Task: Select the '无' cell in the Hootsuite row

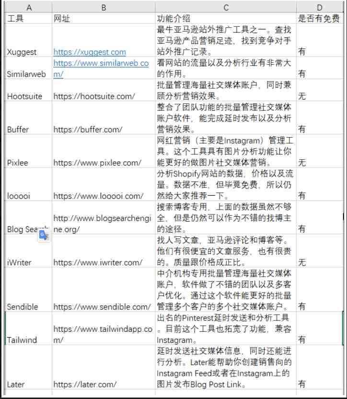Action: pyautogui.click(x=320, y=90)
